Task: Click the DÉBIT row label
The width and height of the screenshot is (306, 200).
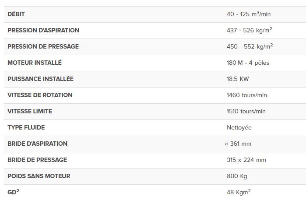Action: [x=16, y=14]
